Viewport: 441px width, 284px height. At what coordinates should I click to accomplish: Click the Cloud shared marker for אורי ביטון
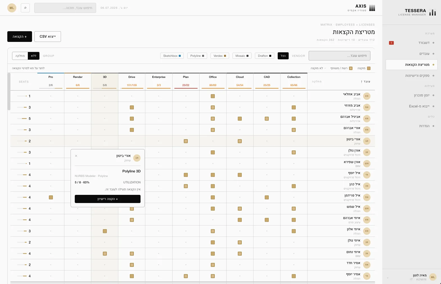click(x=240, y=141)
